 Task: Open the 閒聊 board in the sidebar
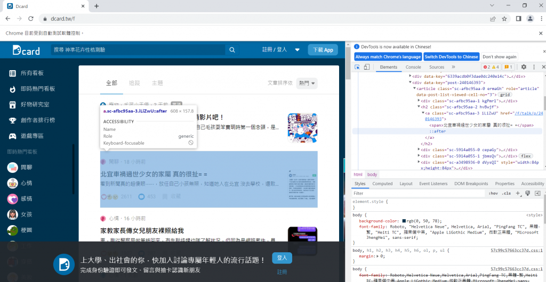[20, 168]
